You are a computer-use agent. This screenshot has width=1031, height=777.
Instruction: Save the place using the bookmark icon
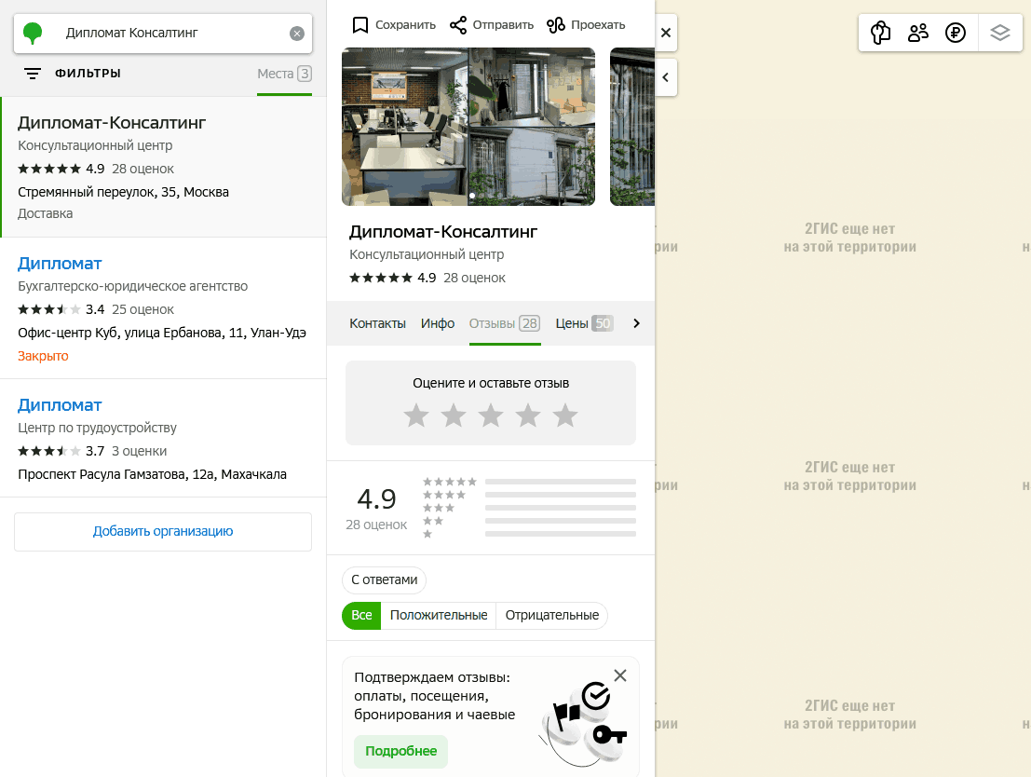pos(360,25)
